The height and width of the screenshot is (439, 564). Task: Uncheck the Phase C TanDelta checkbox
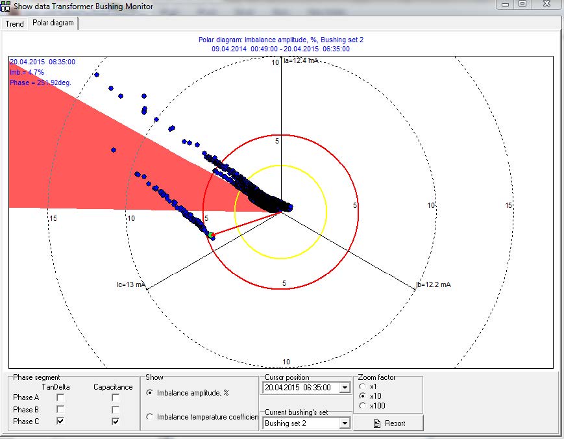pyautogui.click(x=60, y=421)
